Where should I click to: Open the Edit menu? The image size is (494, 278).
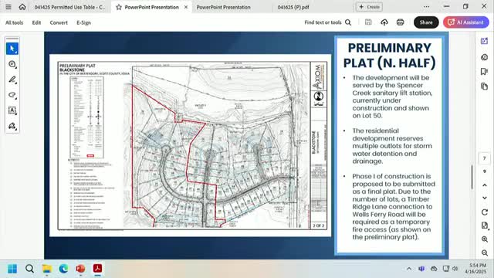[36, 22]
